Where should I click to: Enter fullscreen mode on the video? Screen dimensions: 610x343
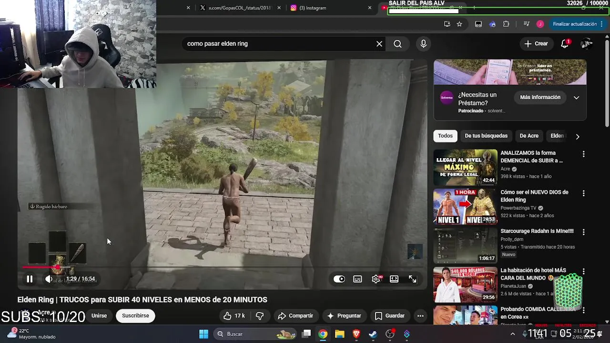click(x=413, y=279)
